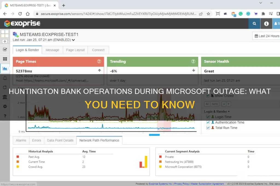Select the area chart icon in sidebar
The image size is (280, 186).
[5, 68]
